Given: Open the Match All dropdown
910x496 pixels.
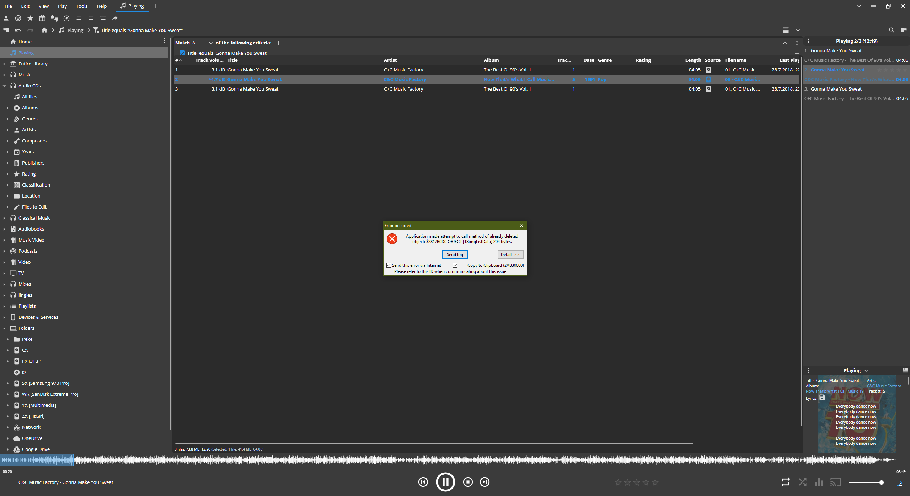Looking at the screenshot, I should tap(202, 43).
